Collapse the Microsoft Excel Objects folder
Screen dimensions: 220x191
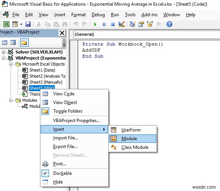11,64
